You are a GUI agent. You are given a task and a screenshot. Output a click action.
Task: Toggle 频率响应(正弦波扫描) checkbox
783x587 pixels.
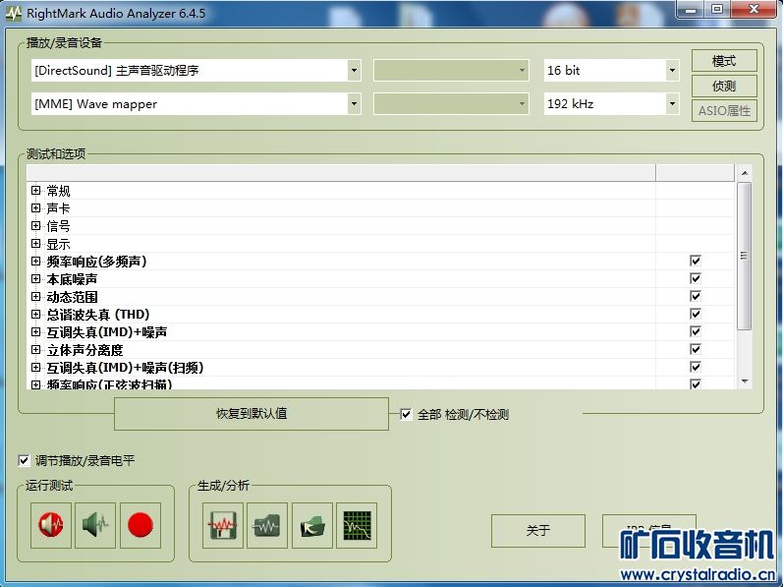click(696, 384)
